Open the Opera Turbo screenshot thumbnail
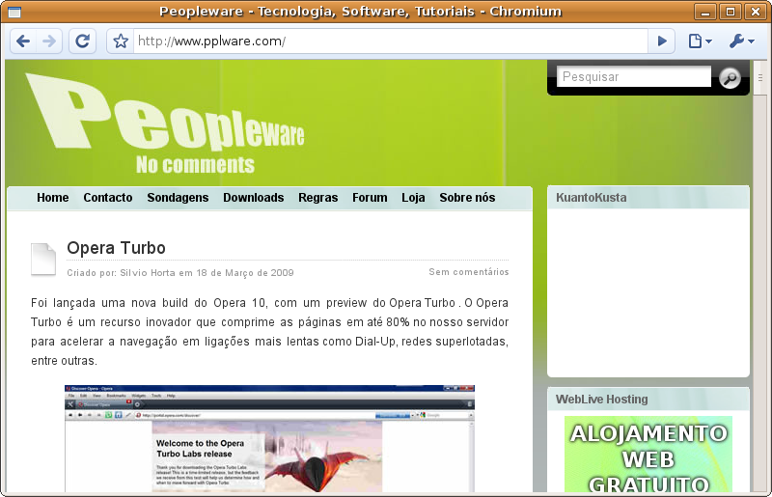772x497 pixels. (270, 438)
